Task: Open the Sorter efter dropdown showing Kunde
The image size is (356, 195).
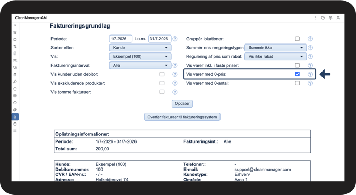Action: point(140,48)
